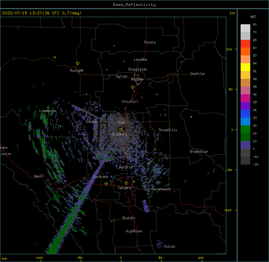Screen dimensions: 269x262
Task: Select the ThreeHills city label
Action: click(x=168, y=130)
